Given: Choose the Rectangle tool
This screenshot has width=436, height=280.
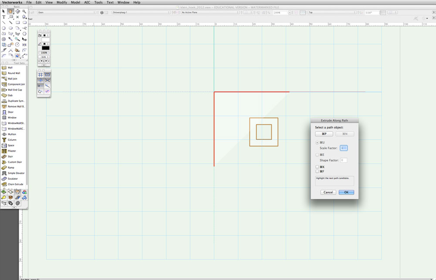Looking at the screenshot, I should pyautogui.click(x=17, y=23).
